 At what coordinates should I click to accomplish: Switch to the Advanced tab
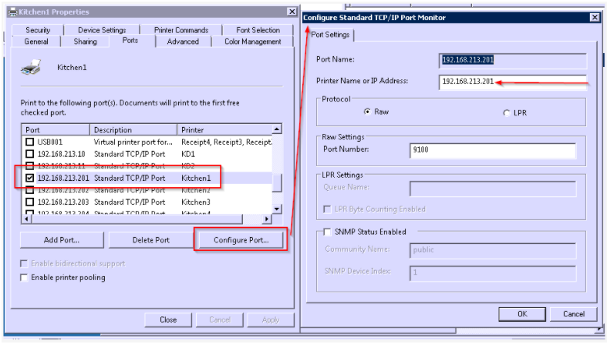183,42
